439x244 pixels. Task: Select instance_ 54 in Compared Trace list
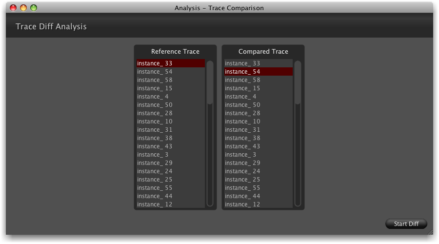[x=258, y=72]
